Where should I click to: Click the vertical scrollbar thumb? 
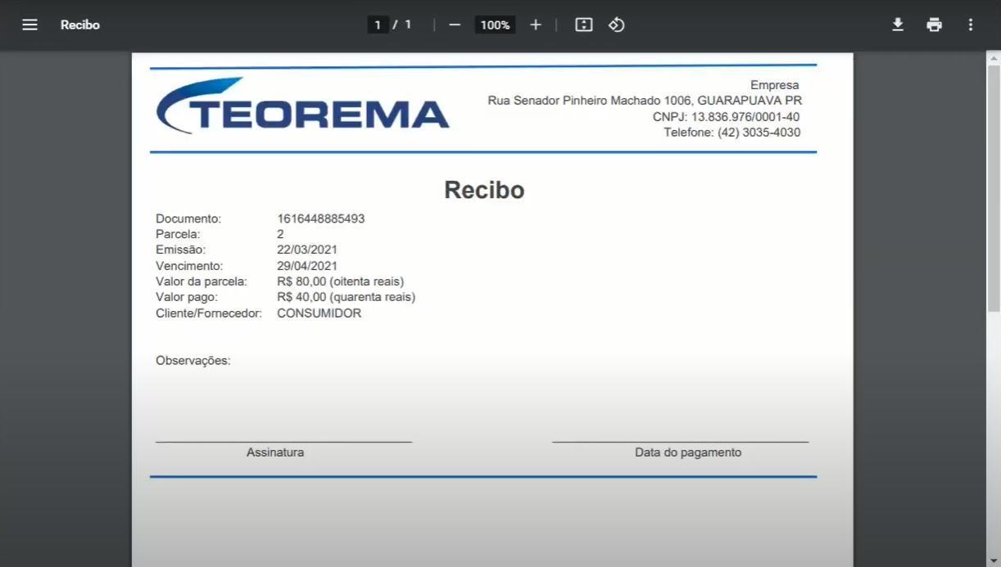(x=994, y=188)
